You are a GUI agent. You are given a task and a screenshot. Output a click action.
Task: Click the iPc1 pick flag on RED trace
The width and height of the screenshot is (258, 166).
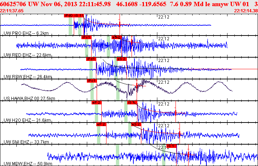coord(86,37)
